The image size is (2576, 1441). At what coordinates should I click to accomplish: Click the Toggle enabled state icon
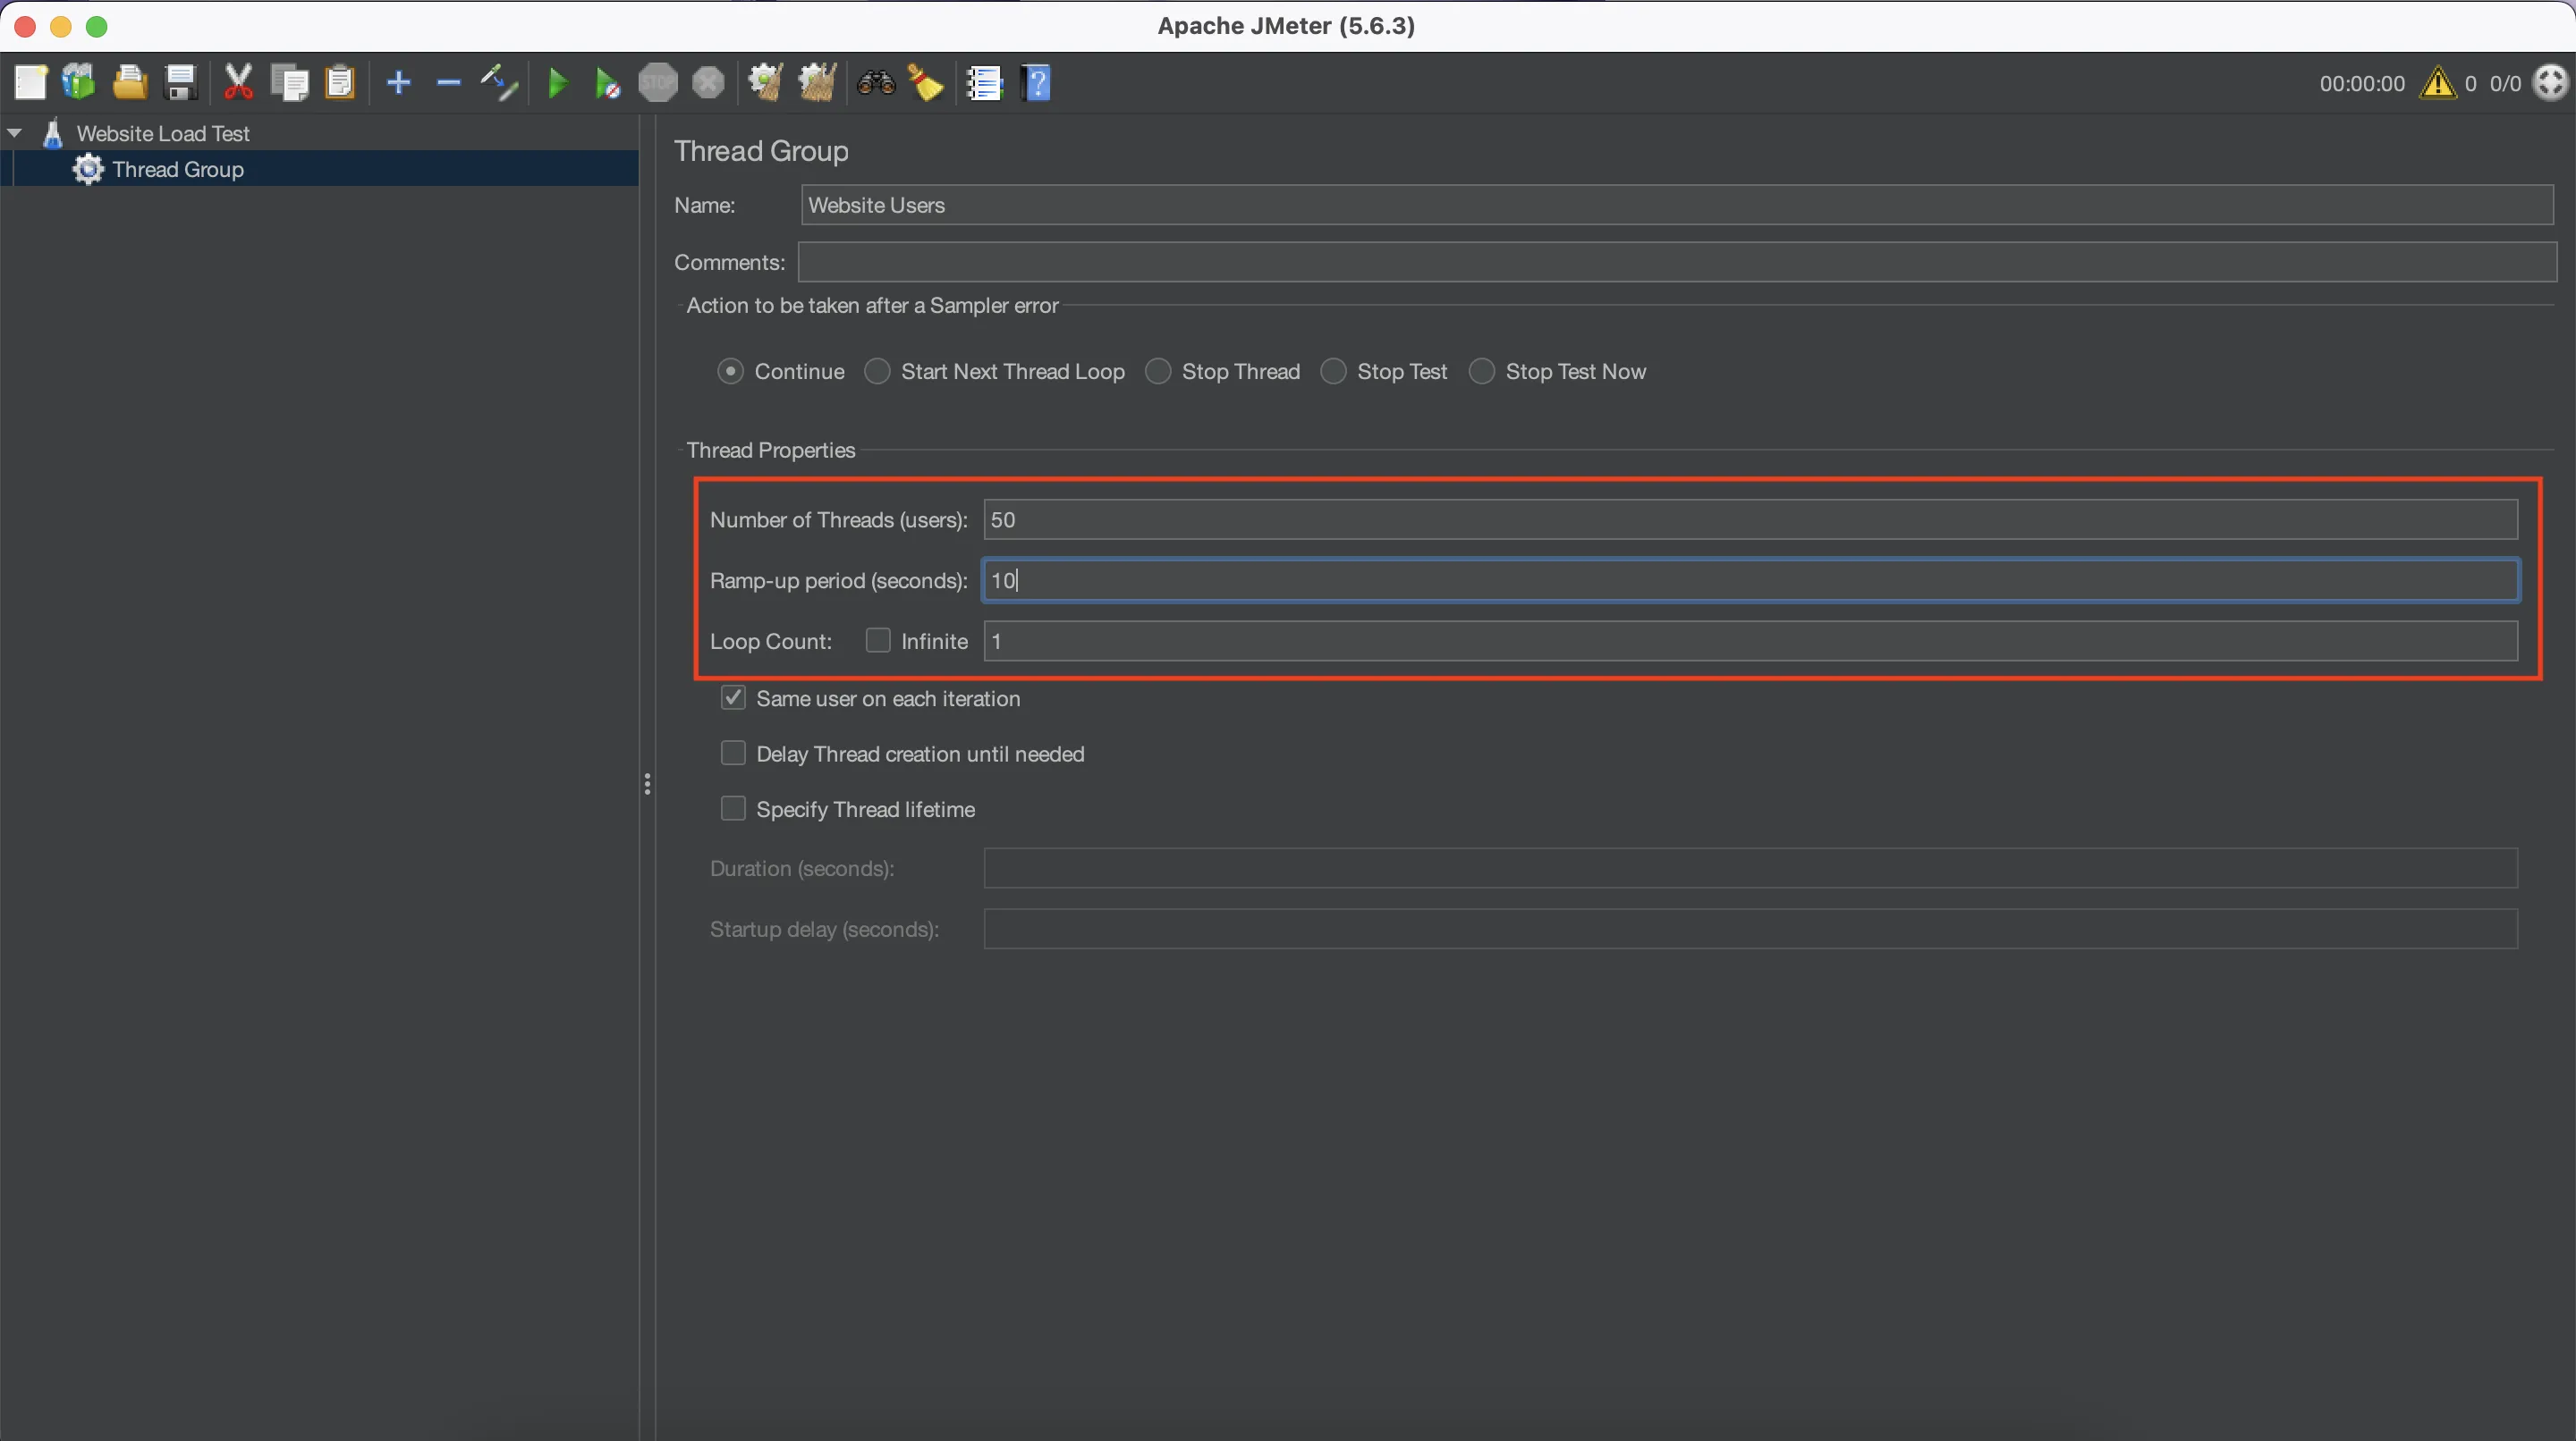coord(499,83)
